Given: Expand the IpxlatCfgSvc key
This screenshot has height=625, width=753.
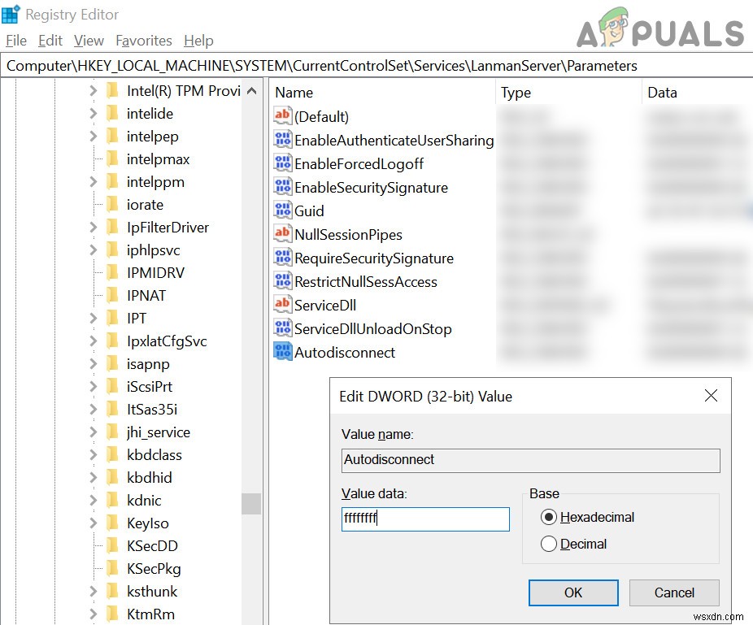Looking at the screenshot, I should coord(94,341).
